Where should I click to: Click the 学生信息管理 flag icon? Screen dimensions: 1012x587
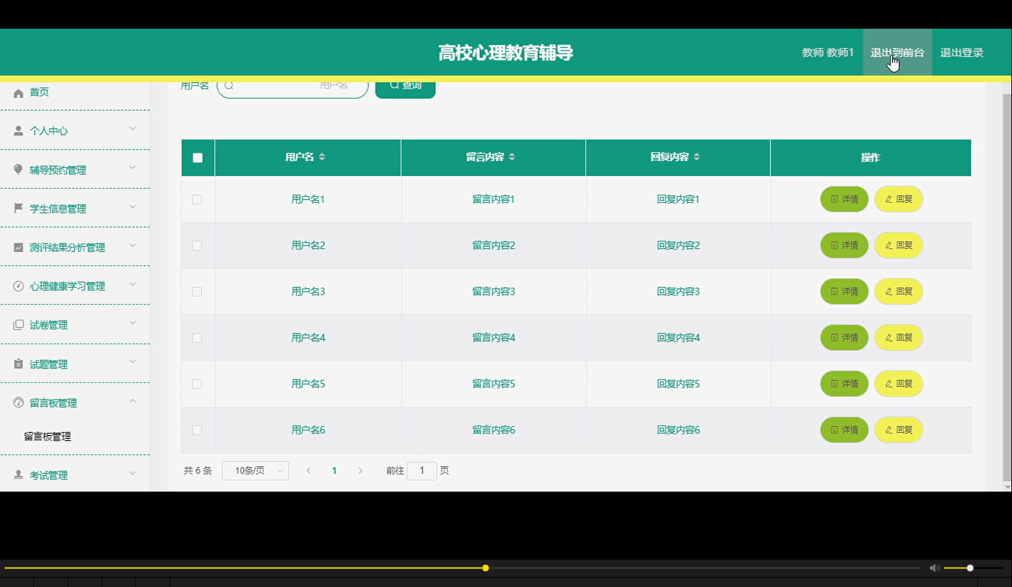pos(19,208)
